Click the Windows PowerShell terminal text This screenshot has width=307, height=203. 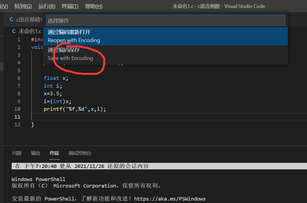38,179
